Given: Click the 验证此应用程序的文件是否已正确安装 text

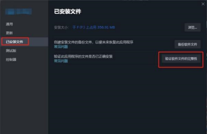Looking at the screenshot, I should [83, 56].
